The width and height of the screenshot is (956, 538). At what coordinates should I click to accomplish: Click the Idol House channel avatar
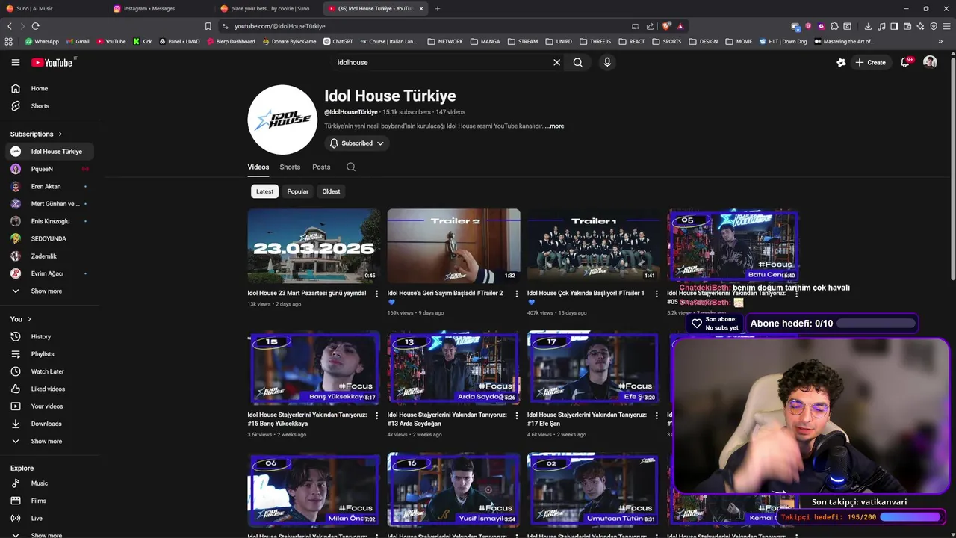tap(282, 120)
